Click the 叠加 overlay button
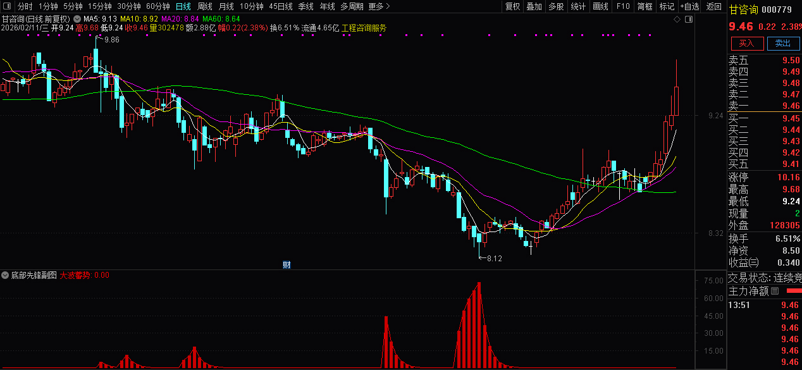 [534, 6]
